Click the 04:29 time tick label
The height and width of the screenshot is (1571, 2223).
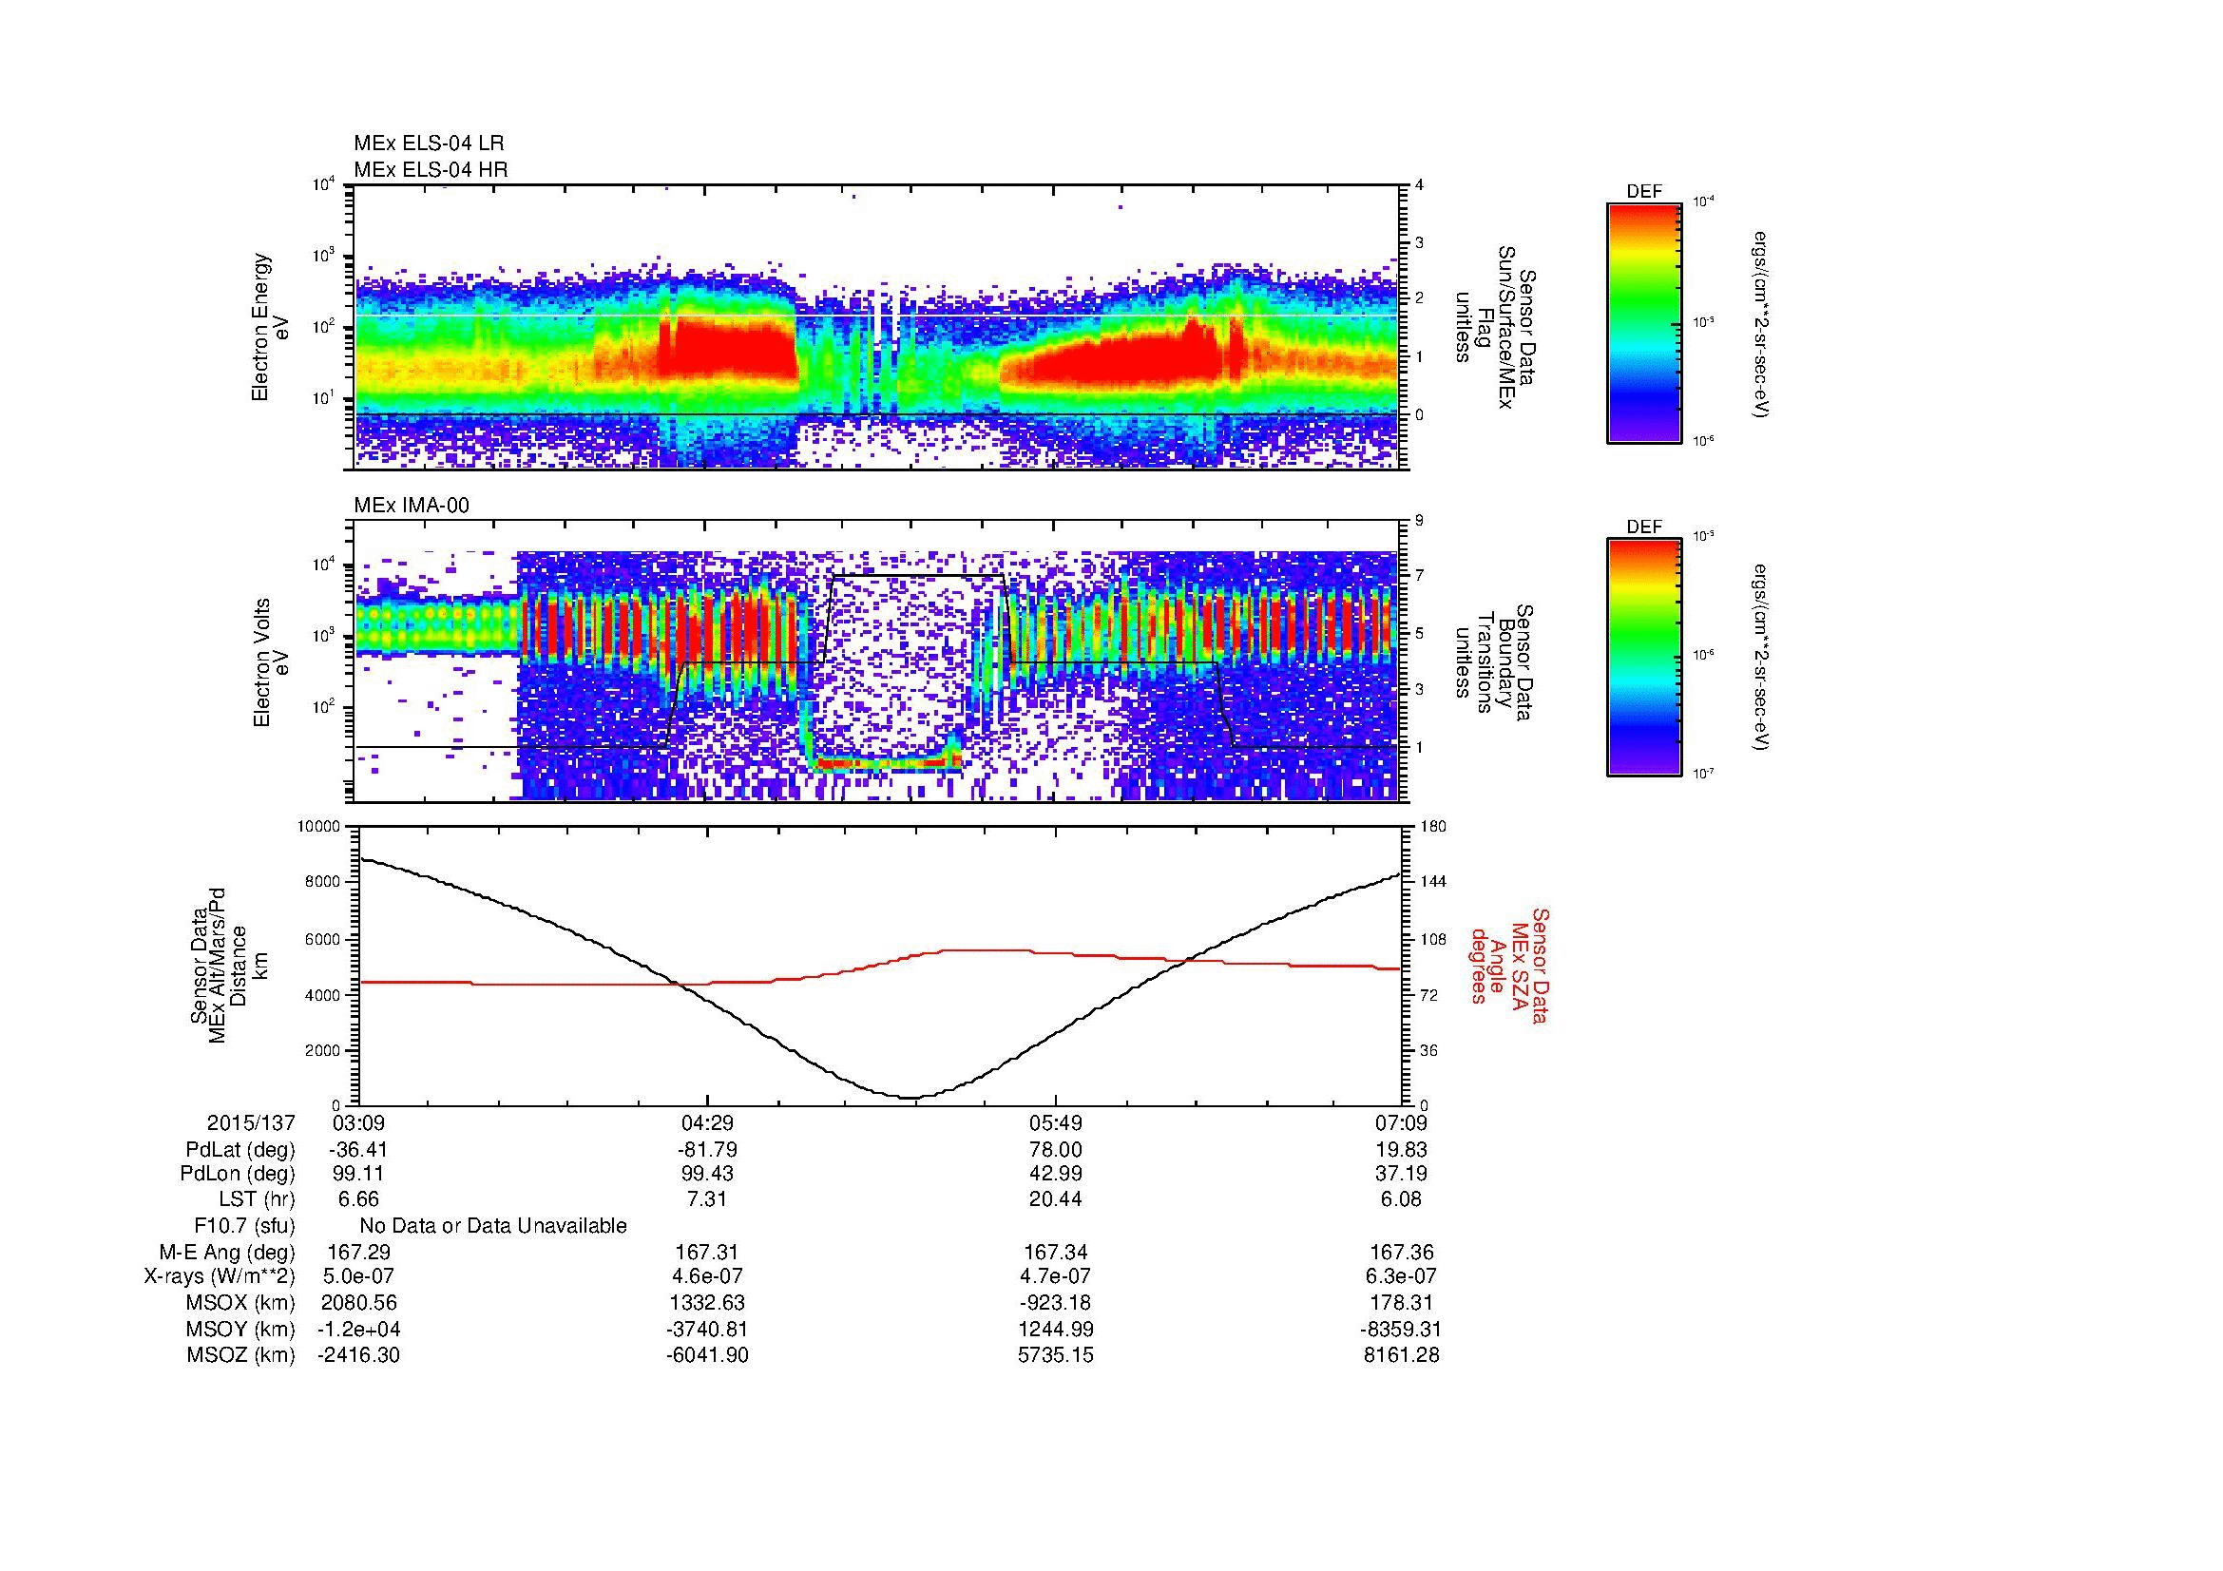pyautogui.click(x=707, y=1122)
